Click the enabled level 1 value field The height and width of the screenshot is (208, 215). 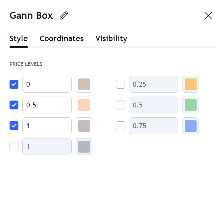tap(47, 126)
